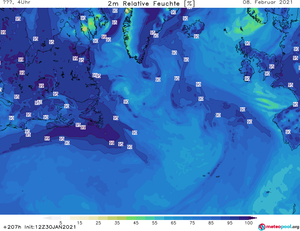Pick the dark purple swatch just before 100

(x=244, y=218)
